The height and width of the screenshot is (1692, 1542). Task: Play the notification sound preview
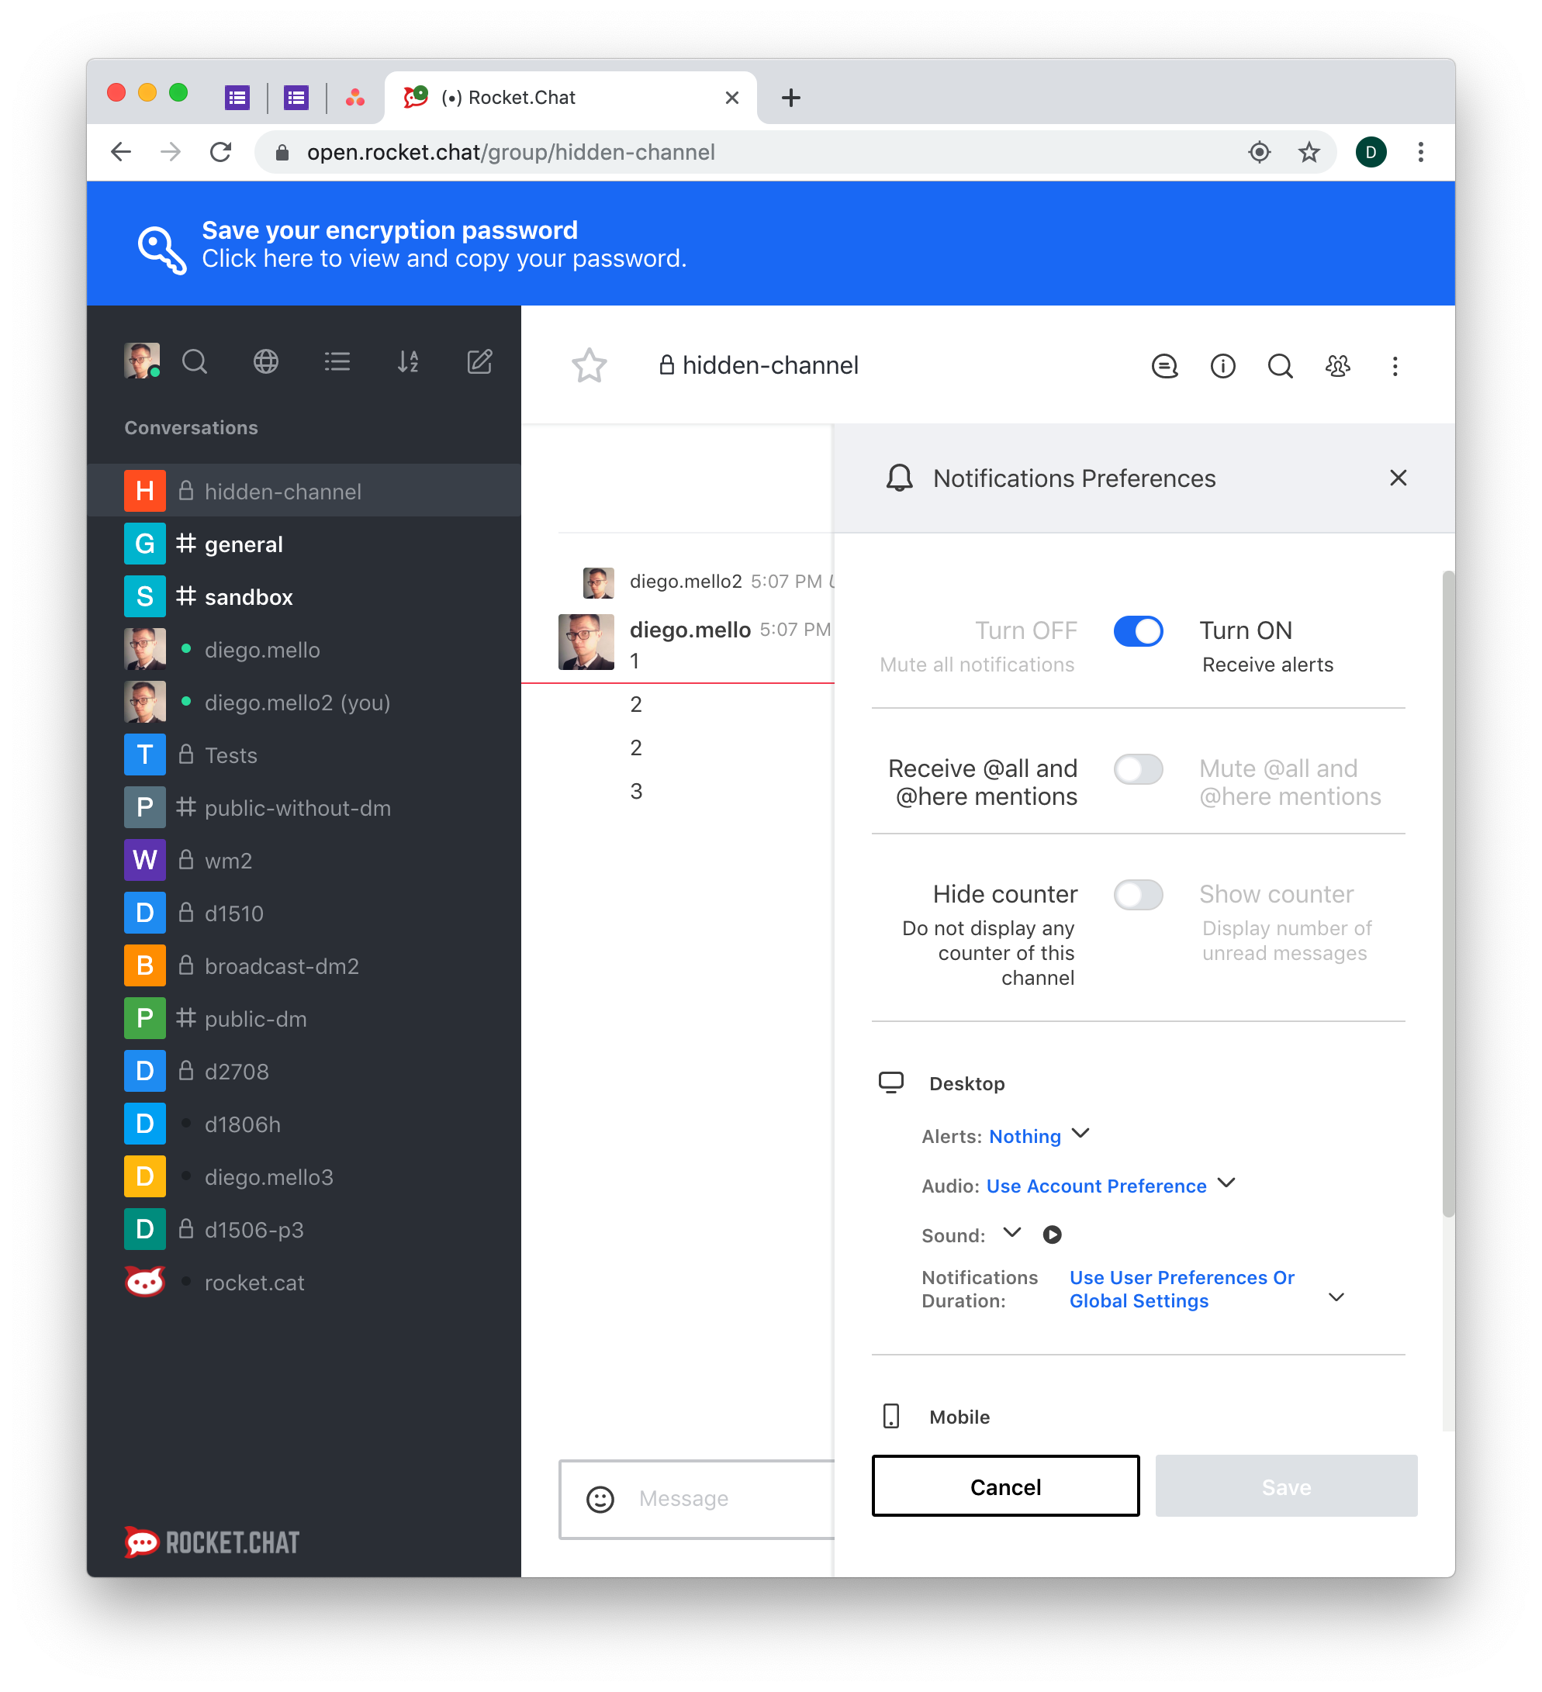tap(1052, 1234)
